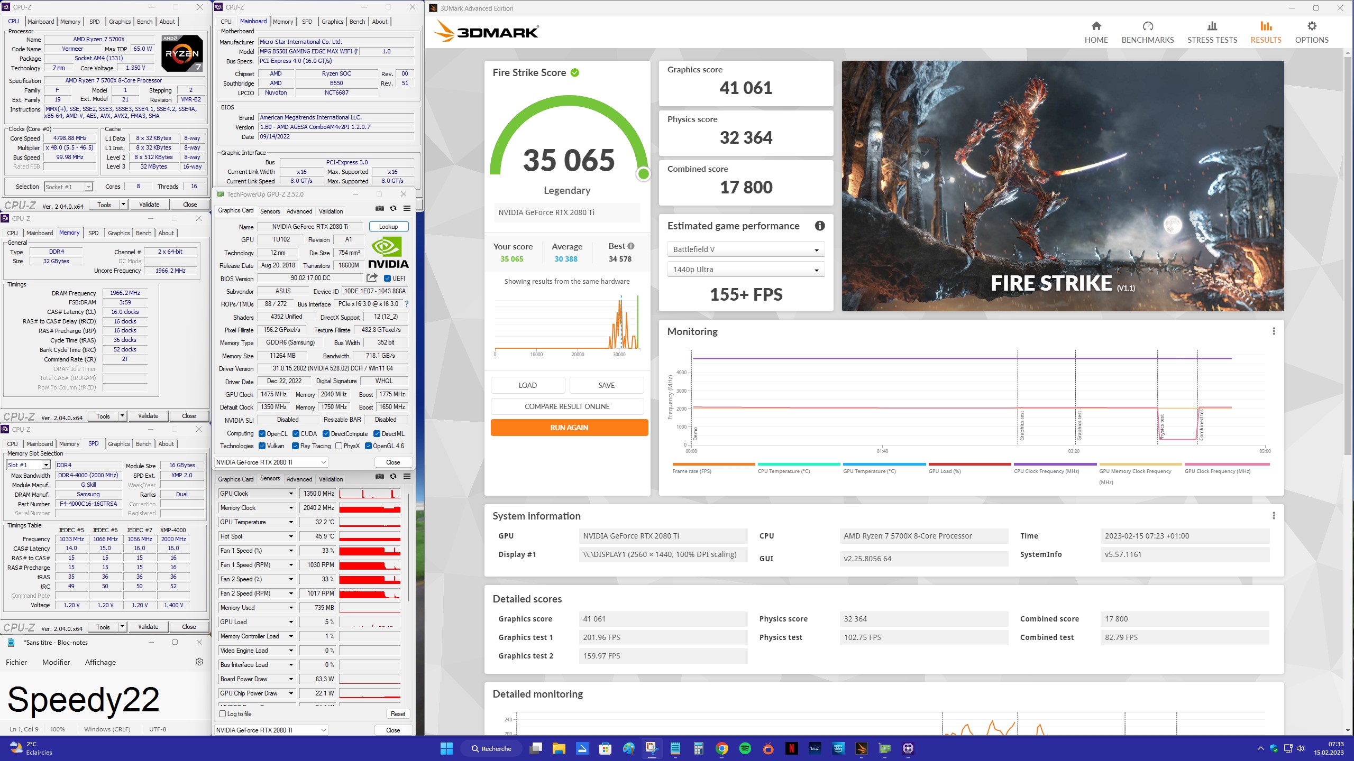Open Graphics tab in CPU-Z Memory window
1354x761 pixels.
[x=119, y=233]
